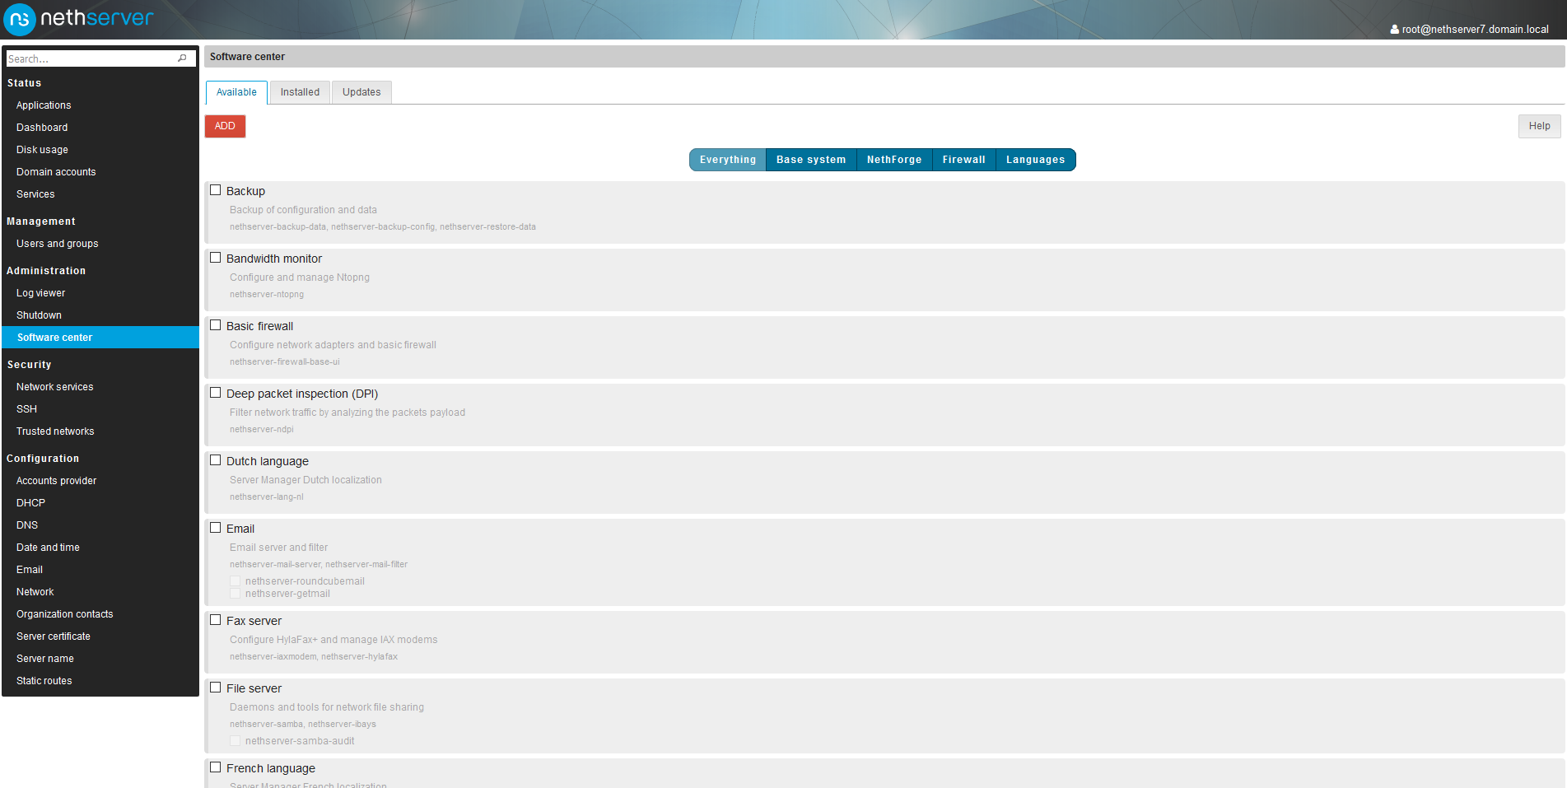The image size is (1567, 788).
Task: Click the red ADD button
Action: point(225,126)
